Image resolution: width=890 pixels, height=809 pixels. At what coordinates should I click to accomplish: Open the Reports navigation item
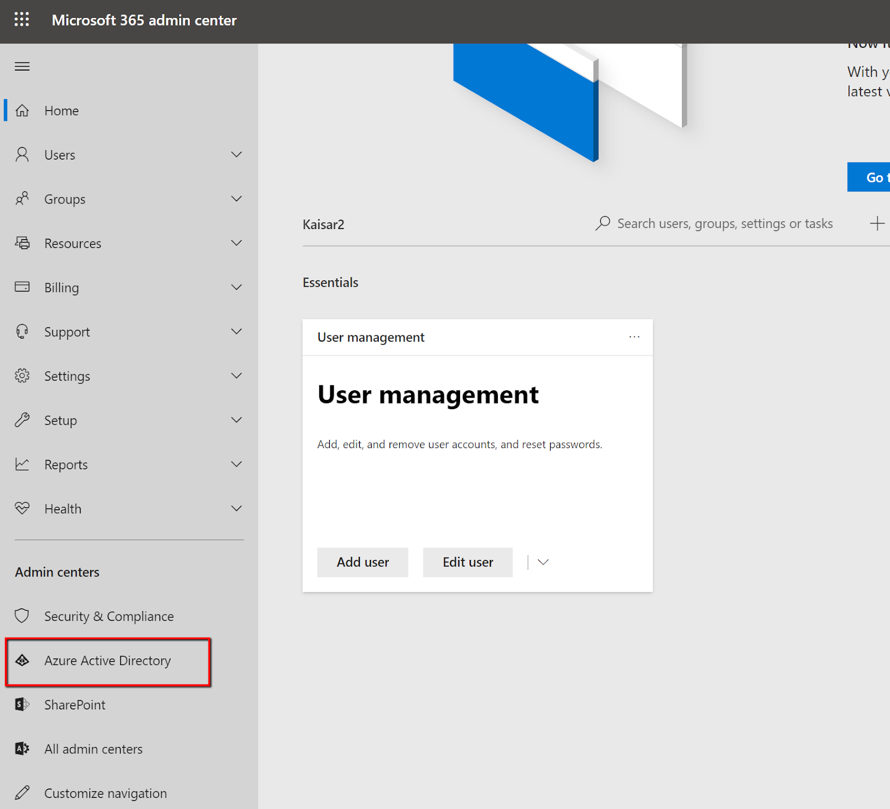129,464
